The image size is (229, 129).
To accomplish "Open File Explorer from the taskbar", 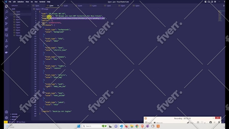I will [132, 126].
